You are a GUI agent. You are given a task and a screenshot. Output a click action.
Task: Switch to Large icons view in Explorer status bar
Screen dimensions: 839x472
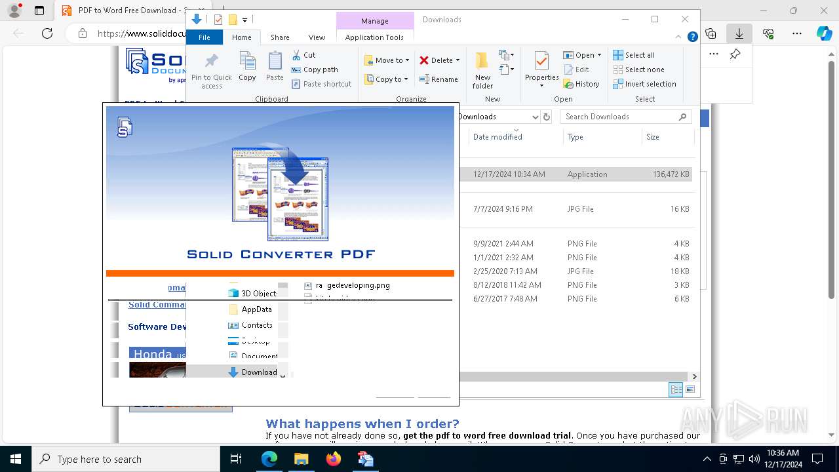(x=690, y=389)
